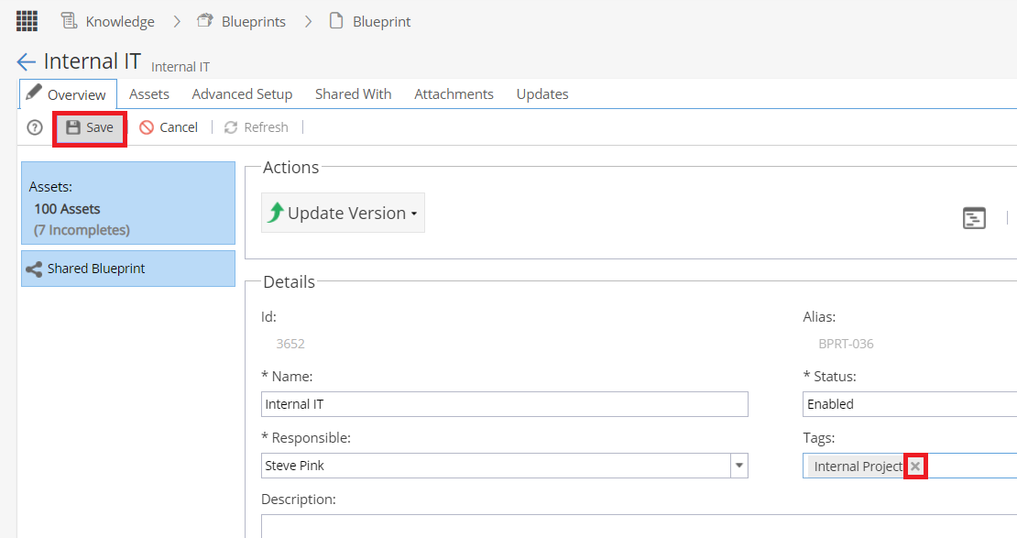Click the Blueprint page icon in breadcrumb
This screenshot has height=538, width=1017.
coord(334,20)
